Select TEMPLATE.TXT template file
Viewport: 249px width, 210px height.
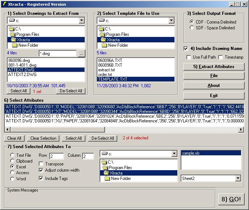136,79
